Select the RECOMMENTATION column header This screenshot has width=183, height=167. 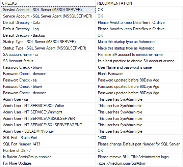pos(139,3)
